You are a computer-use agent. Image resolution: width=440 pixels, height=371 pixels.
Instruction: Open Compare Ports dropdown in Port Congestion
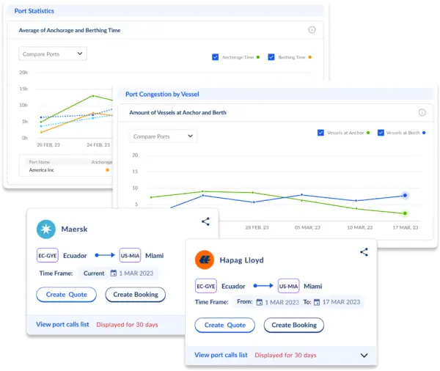tap(164, 136)
